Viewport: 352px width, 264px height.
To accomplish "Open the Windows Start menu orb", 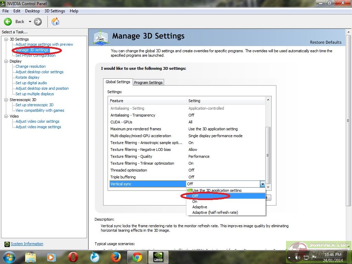I will point(9,257).
